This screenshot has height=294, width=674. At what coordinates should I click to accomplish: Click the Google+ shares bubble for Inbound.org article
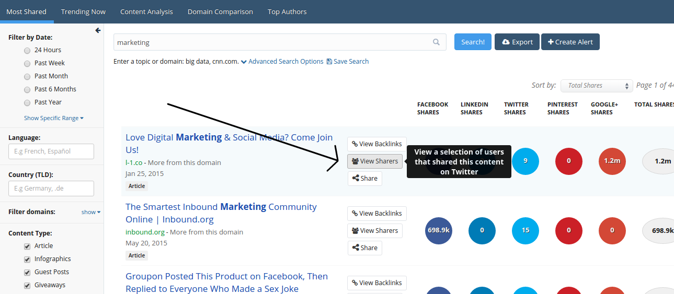tap(612, 230)
